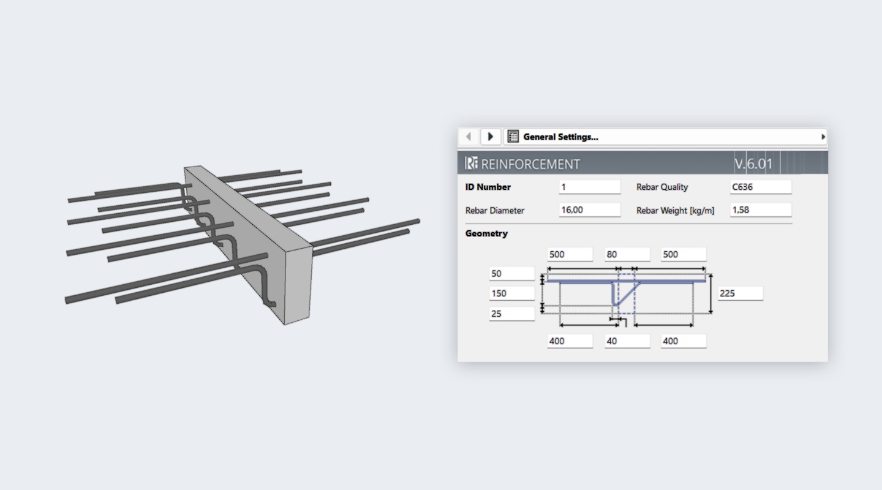This screenshot has height=490, width=882.
Task: Go to next settings page arrow
Action: click(x=490, y=137)
